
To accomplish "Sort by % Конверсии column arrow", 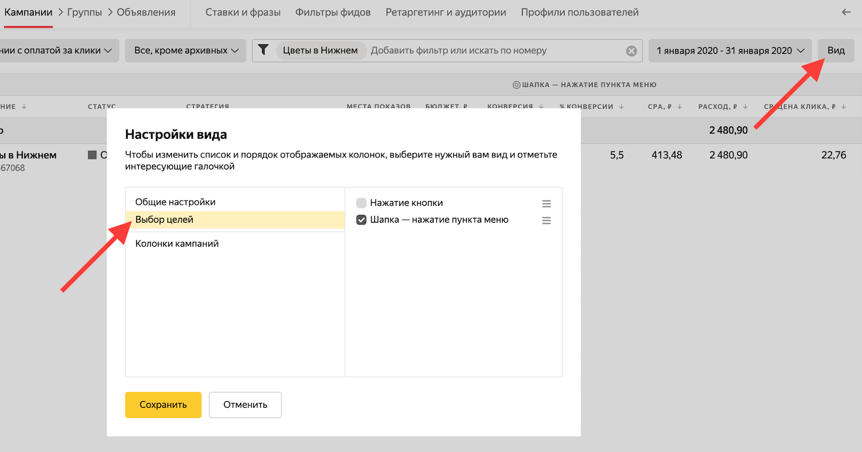I will (x=621, y=107).
